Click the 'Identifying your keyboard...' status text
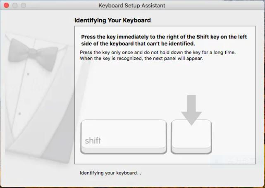The image size is (265, 188). click(110, 173)
